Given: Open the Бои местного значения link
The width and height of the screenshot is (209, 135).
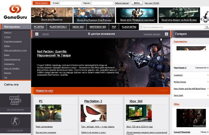Looking at the screenshot, I should 46,132.
